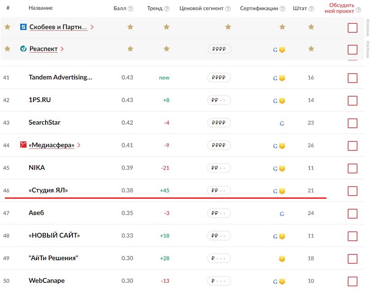Select the НОВЫЙ САЙТ row checkbox
Viewport: 391px width, 291px height.
pos(352,236)
